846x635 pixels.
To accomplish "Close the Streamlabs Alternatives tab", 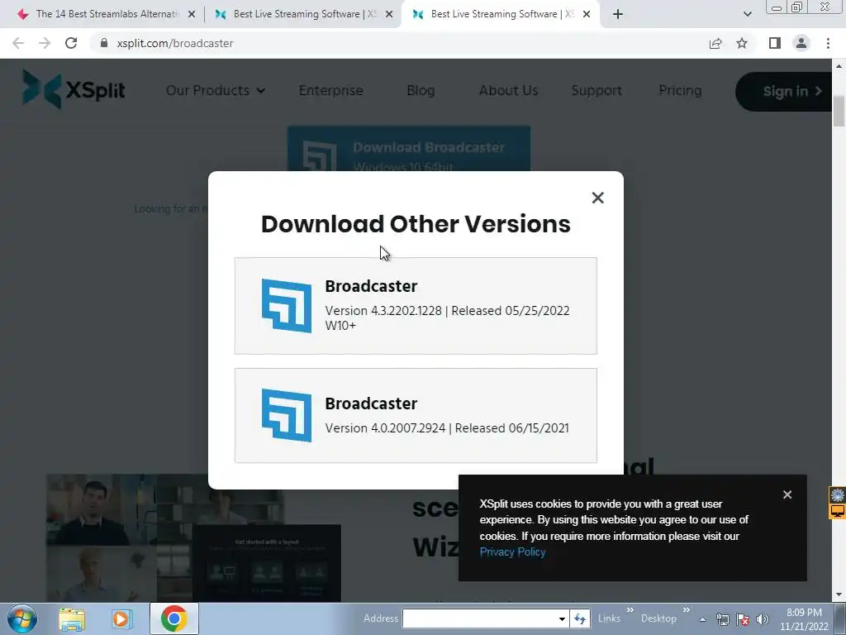I will pyautogui.click(x=192, y=14).
